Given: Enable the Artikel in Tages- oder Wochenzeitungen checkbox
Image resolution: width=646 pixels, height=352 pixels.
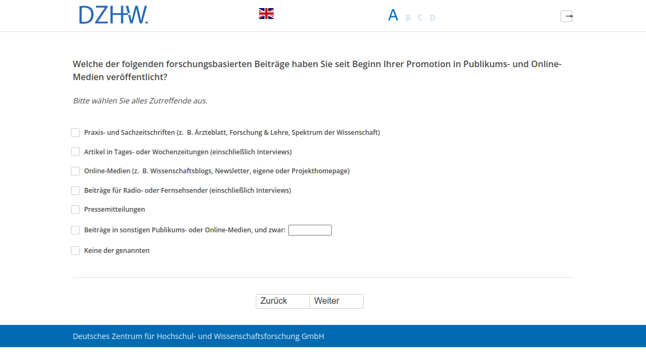Looking at the screenshot, I should pos(75,152).
